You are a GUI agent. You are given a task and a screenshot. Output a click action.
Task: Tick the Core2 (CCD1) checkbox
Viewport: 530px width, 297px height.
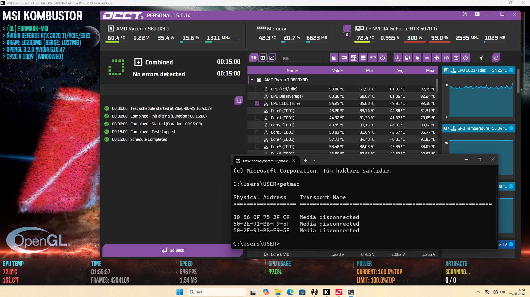pyautogui.click(x=257, y=125)
